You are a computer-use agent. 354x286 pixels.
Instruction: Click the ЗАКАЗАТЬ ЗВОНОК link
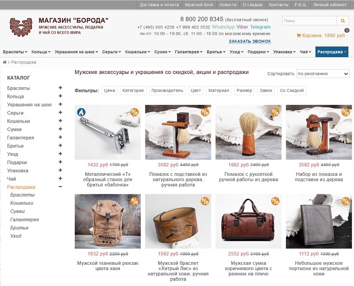tap(250, 41)
